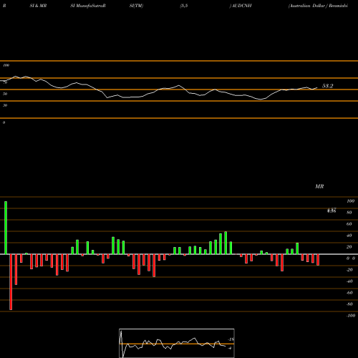Viewport: 358px width, 358px height.
Task: Click the 'Australian Dollar / Renminbi' title
Action: point(318,6)
